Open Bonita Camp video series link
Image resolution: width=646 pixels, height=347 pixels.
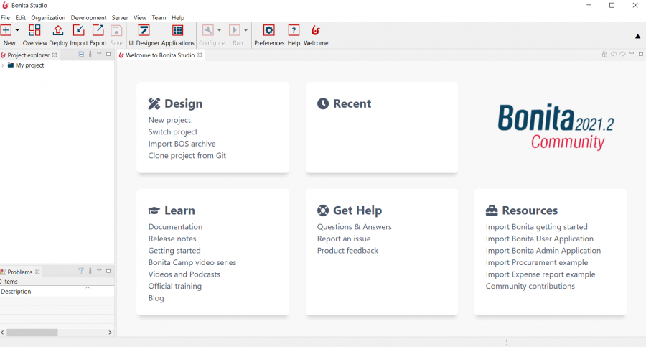[x=192, y=262]
